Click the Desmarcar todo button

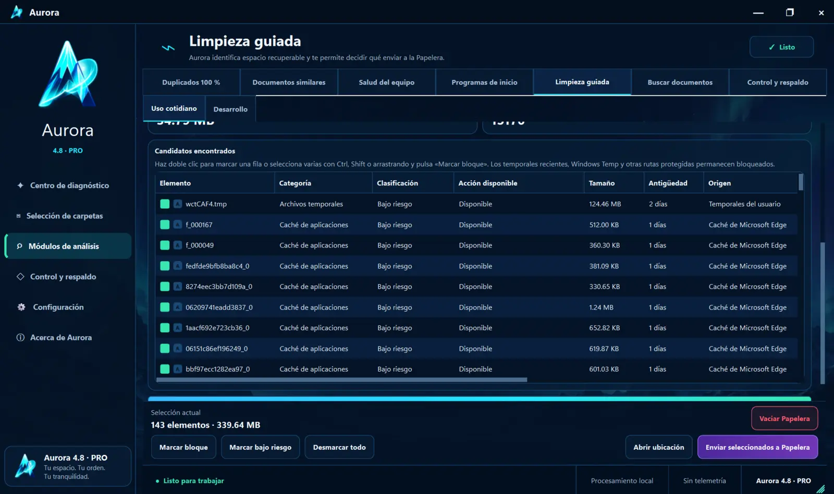(x=339, y=447)
